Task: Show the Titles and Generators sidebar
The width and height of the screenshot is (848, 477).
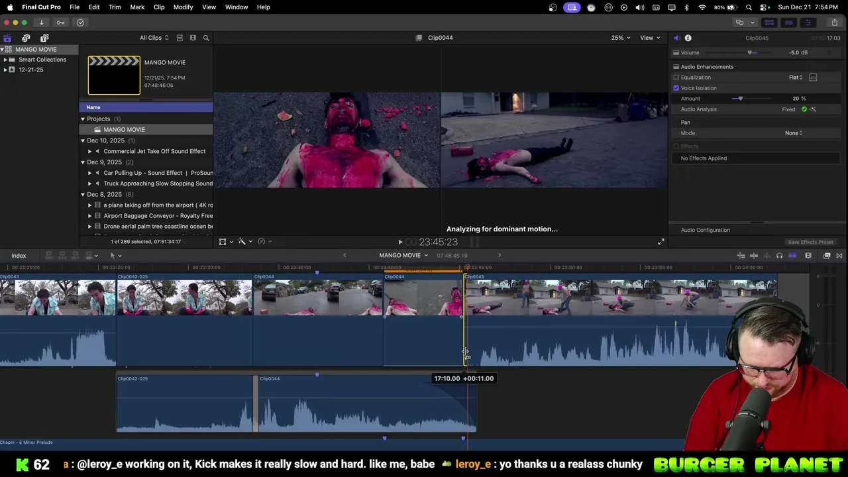Action: [x=44, y=38]
